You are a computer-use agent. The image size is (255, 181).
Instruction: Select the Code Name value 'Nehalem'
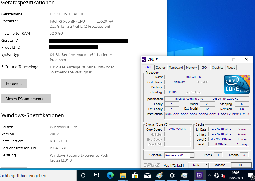179,82
